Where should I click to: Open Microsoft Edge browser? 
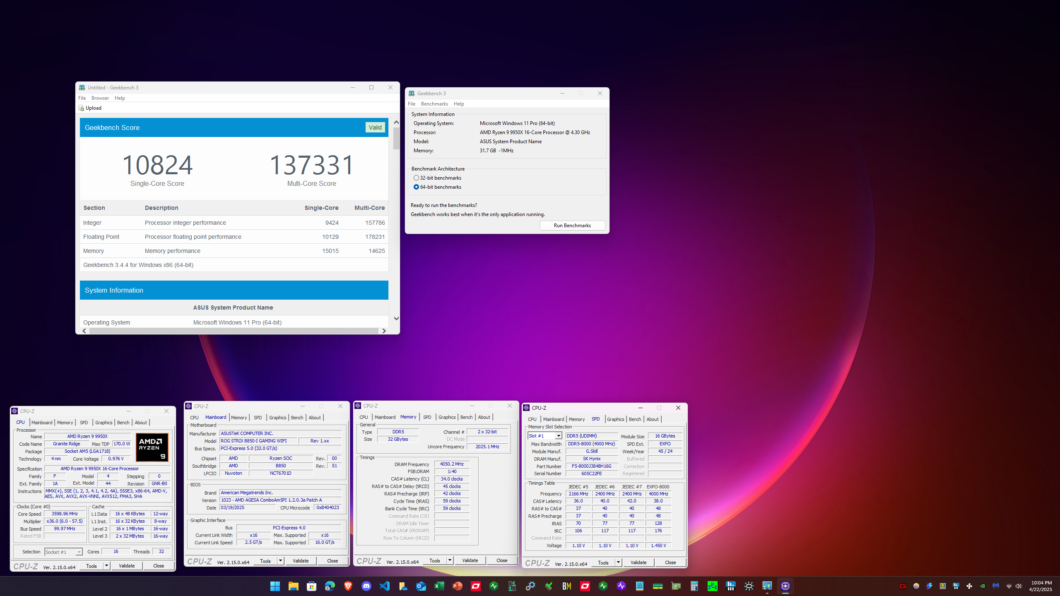point(330,586)
